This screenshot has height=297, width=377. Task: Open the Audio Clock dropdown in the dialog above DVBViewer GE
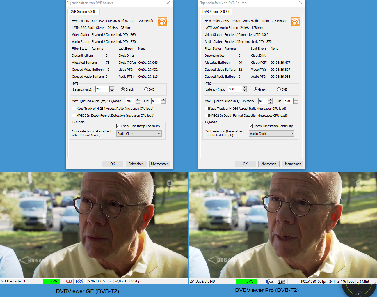point(139,134)
